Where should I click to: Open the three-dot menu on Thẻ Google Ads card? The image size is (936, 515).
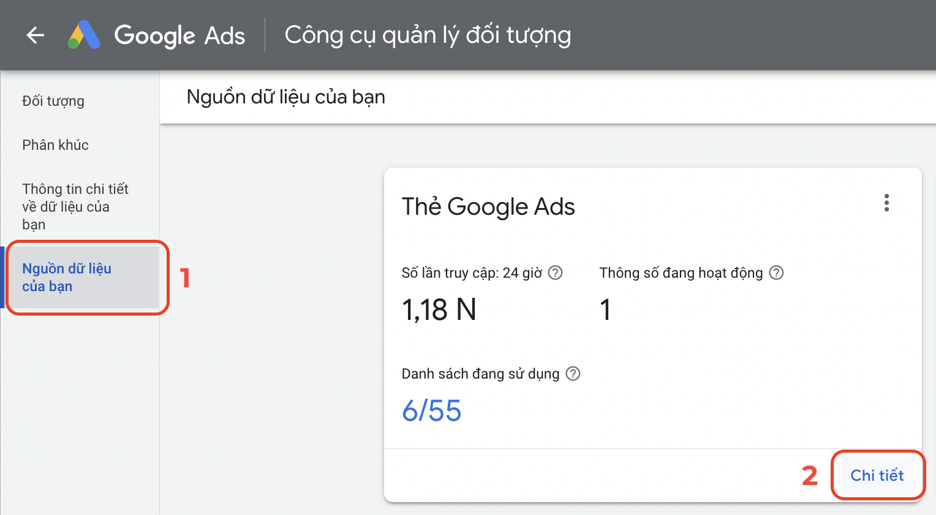(886, 203)
